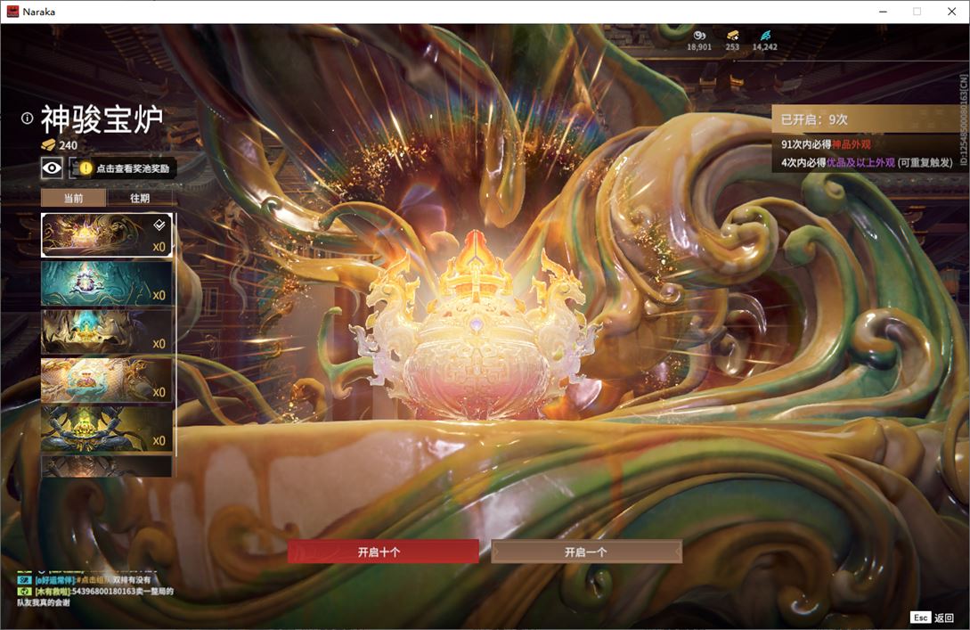Click 开启一个 brown button
This screenshot has height=630, width=970.
coord(586,552)
